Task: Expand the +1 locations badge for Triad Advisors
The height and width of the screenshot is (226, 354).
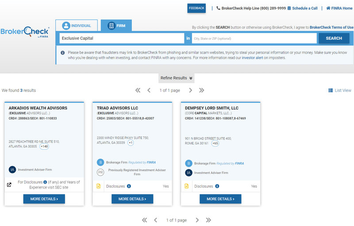Action: tap(131, 143)
